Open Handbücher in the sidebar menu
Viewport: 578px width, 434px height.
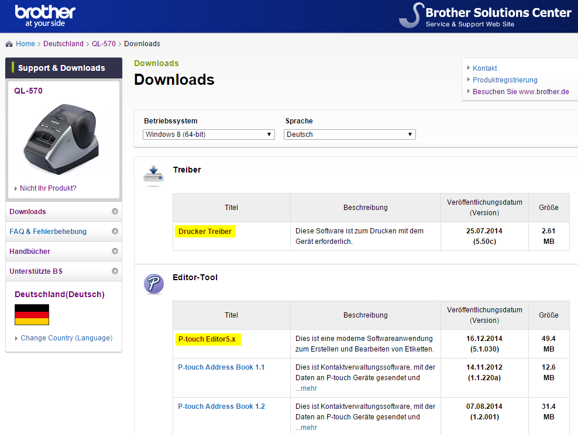tap(64, 252)
